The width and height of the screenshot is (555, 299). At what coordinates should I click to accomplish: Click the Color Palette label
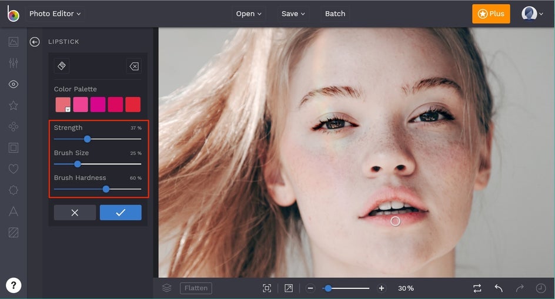75,89
